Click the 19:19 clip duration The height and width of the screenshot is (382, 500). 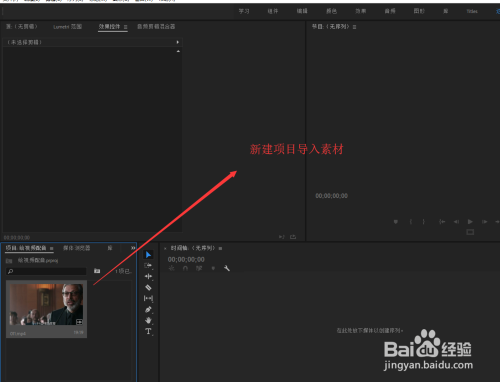pyautogui.click(x=78, y=332)
